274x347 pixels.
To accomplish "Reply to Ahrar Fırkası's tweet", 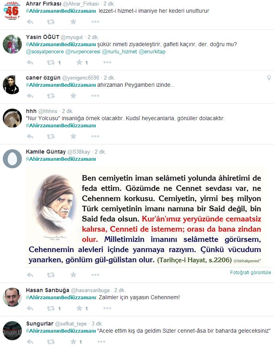I will [30, 21].
